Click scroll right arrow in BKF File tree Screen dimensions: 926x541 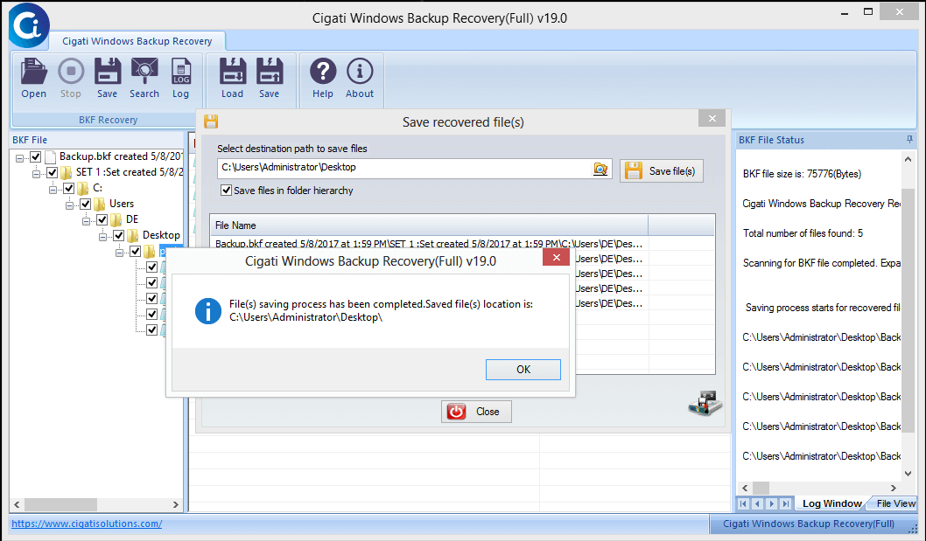[175, 504]
